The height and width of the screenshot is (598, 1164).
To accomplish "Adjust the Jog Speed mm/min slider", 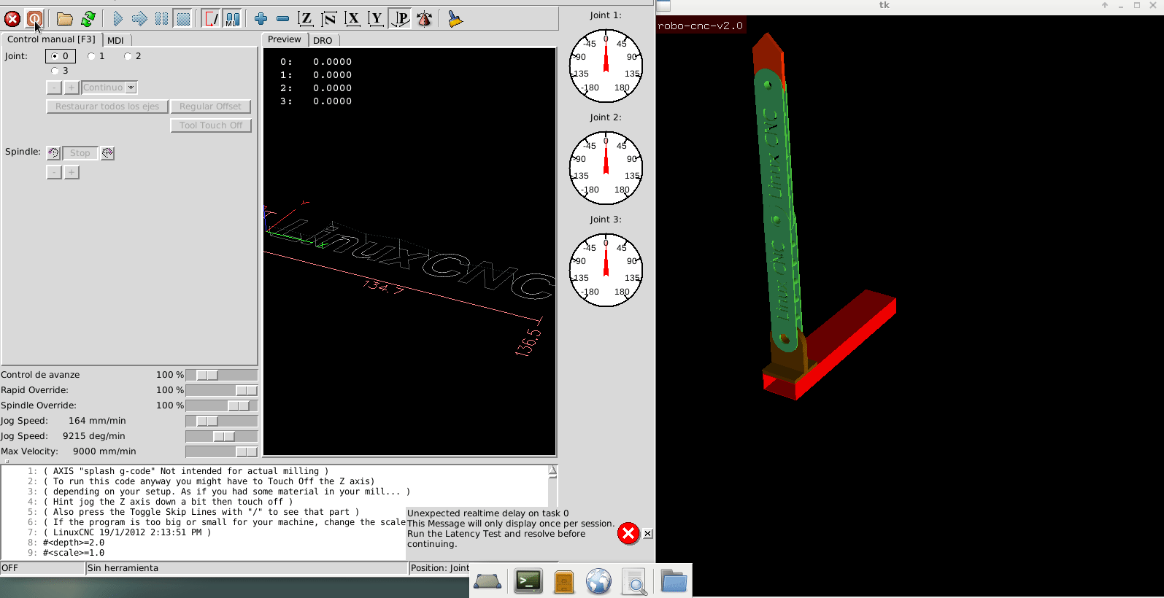I will pyautogui.click(x=222, y=421).
